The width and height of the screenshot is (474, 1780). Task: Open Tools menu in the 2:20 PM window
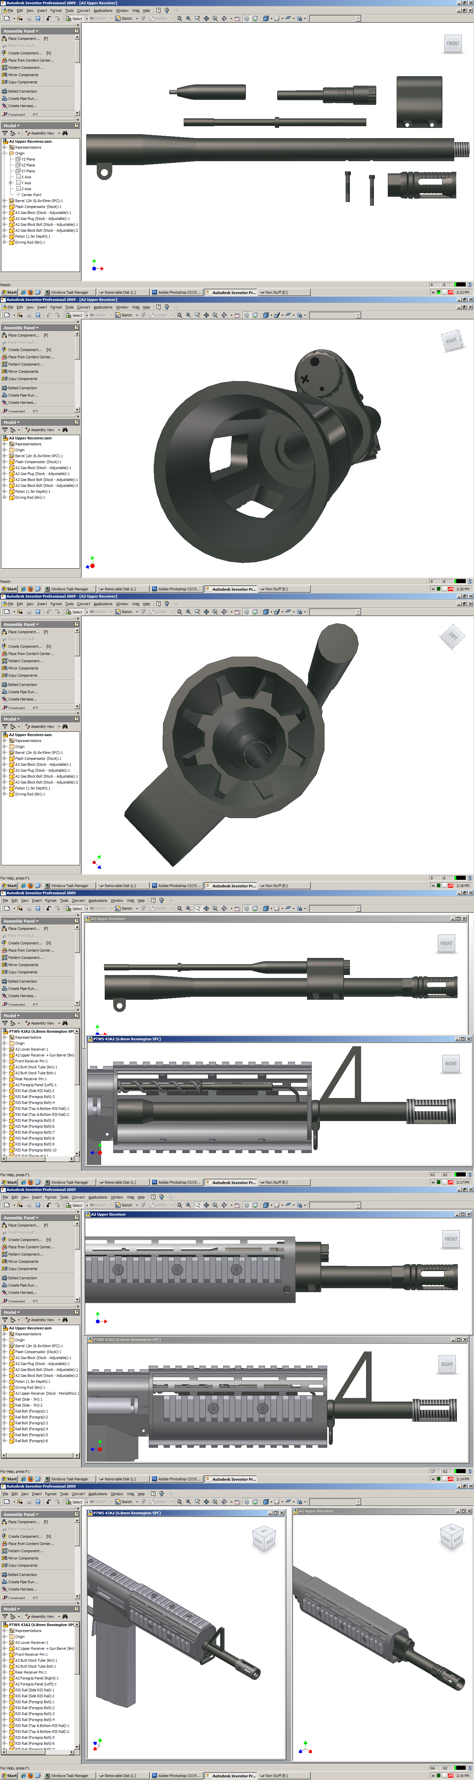(69, 307)
